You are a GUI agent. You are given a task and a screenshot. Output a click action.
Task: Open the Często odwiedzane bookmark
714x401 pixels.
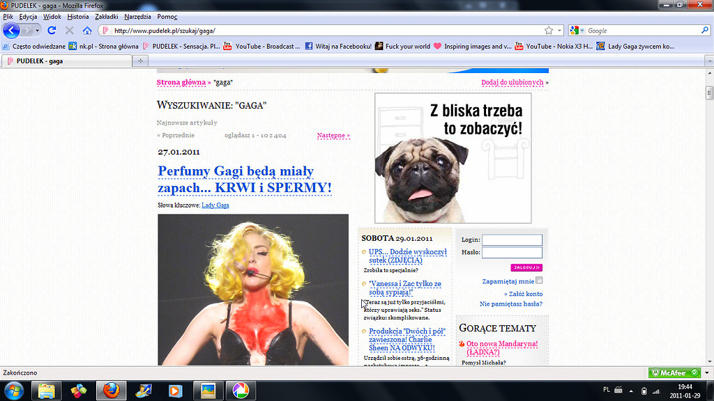point(33,47)
